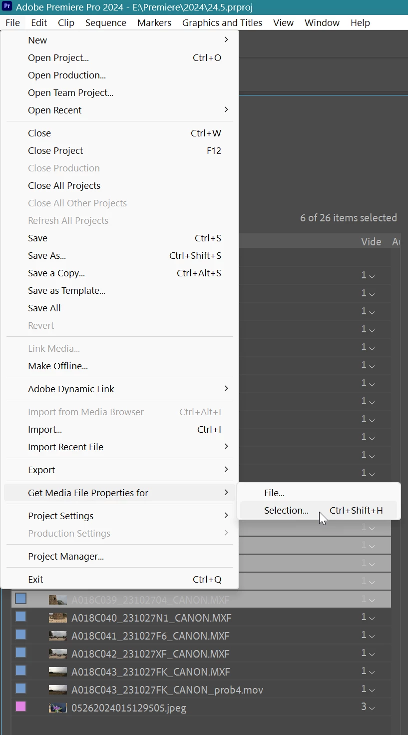Click clip A018C040_231027N1_CANON.MXF

click(151, 618)
